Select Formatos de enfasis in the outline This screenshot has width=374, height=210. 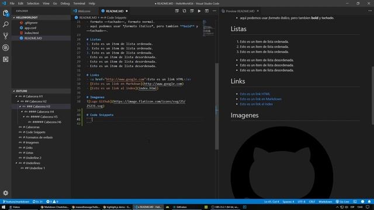41,138
